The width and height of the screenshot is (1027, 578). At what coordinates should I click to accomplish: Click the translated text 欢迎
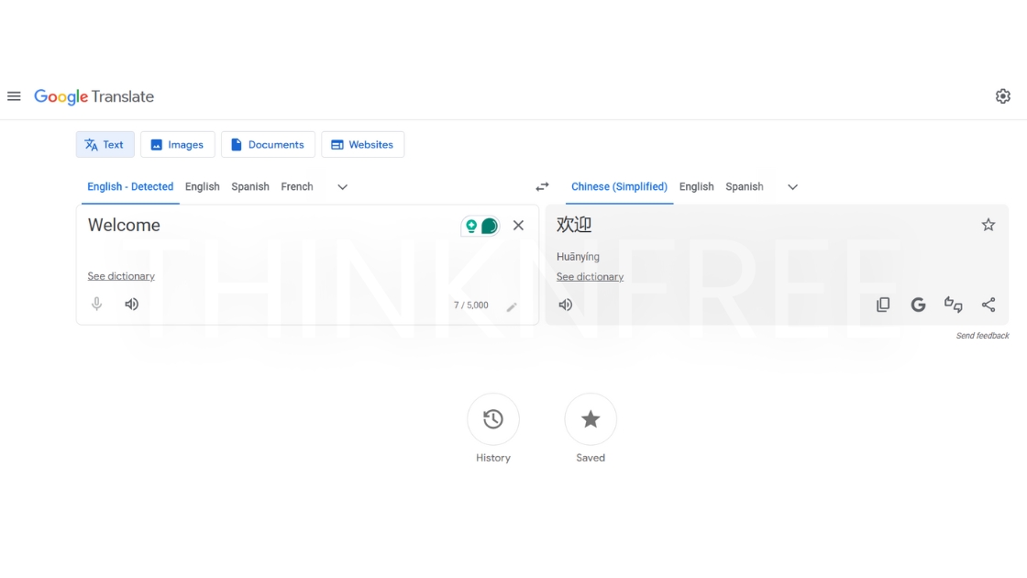point(574,225)
